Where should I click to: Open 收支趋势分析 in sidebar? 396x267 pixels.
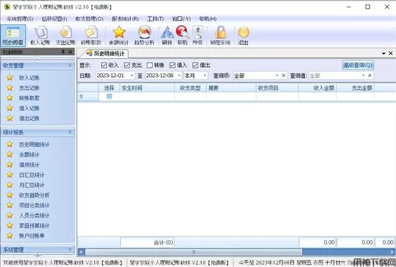point(34,195)
